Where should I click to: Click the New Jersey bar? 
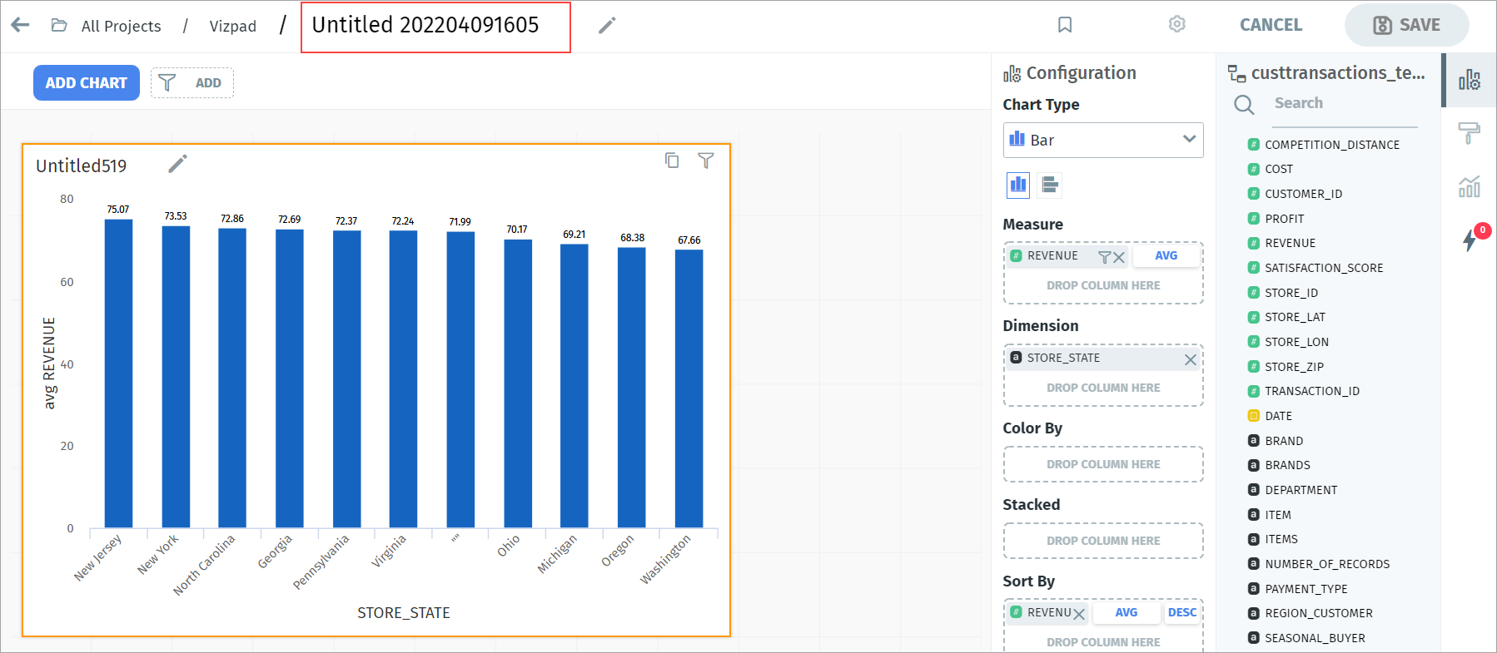[118, 373]
